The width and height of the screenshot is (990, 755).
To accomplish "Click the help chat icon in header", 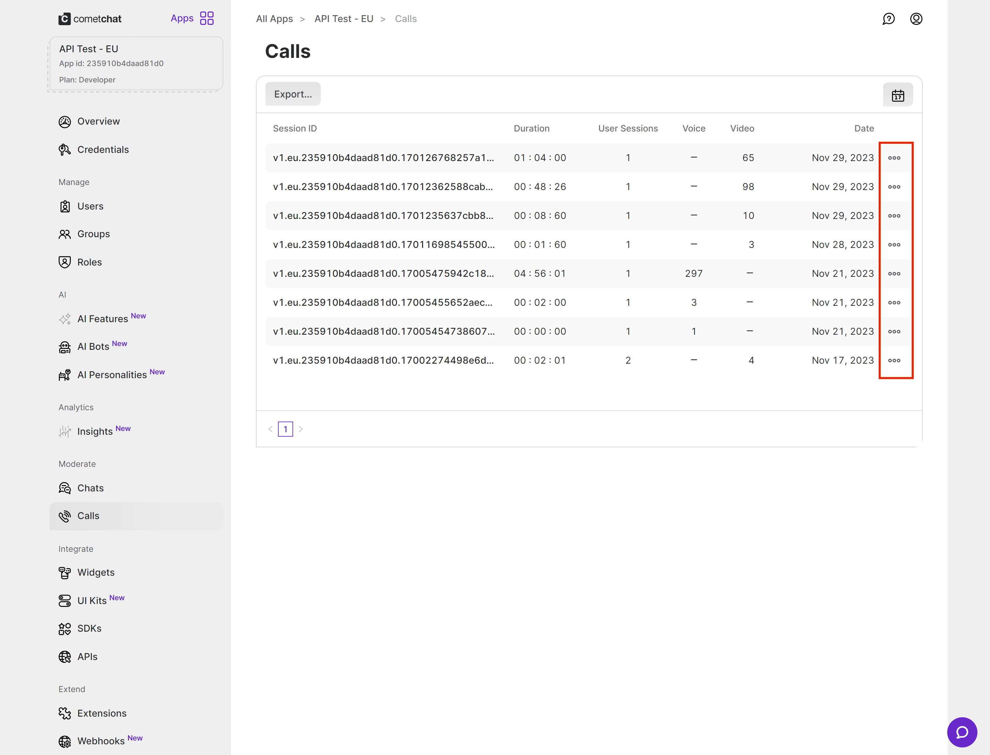I will (888, 19).
